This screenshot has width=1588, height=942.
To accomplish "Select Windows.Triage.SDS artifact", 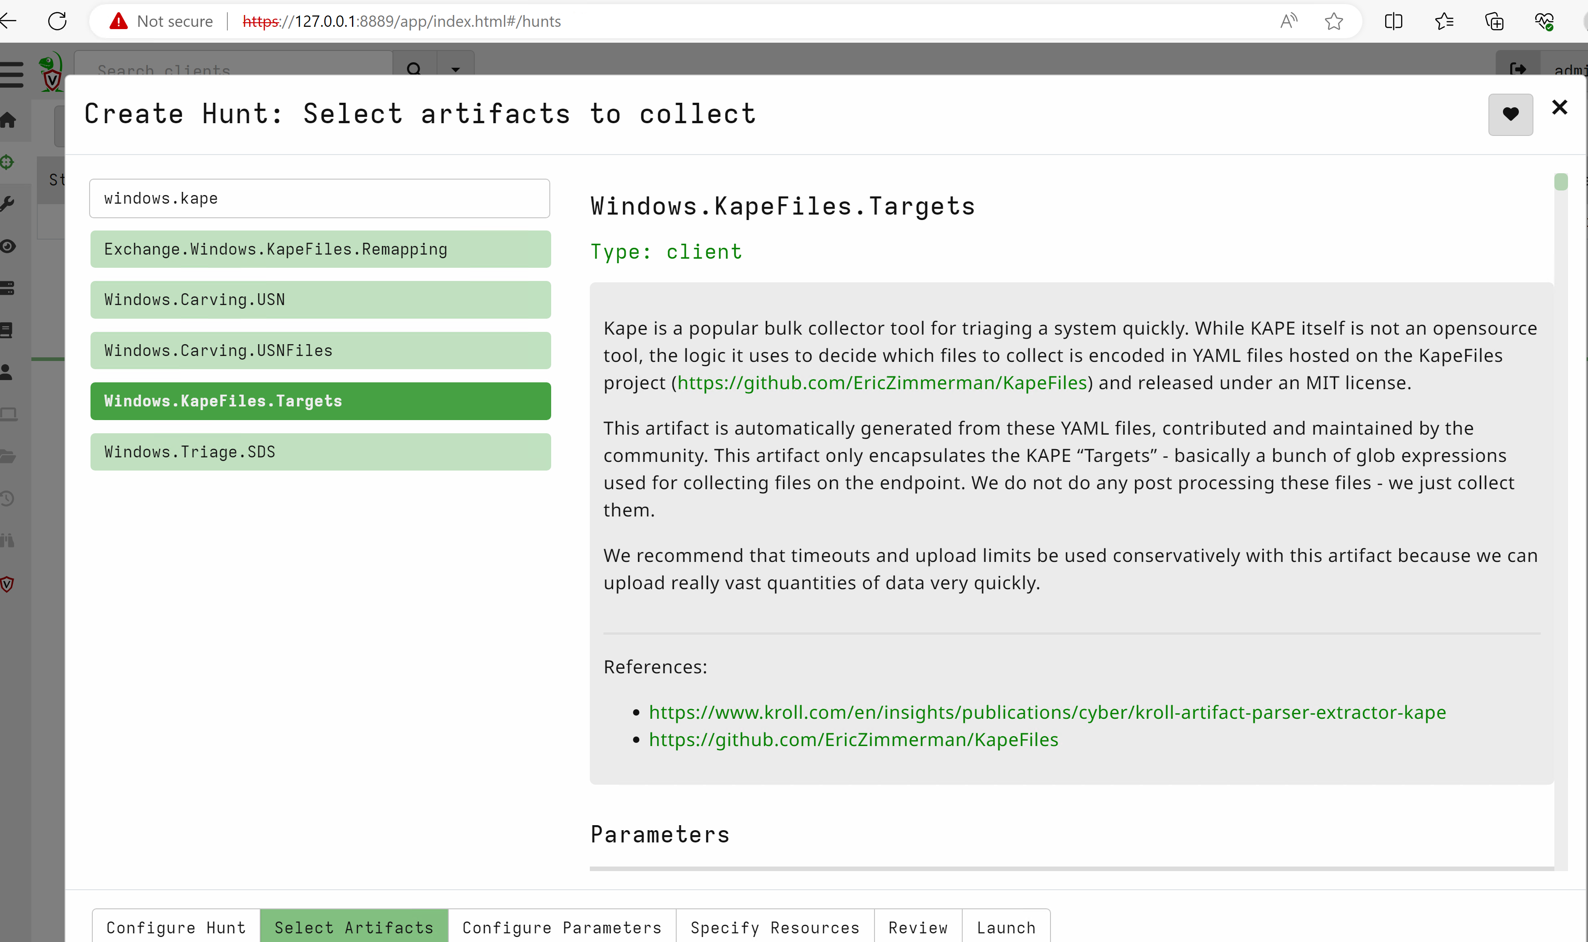I will pos(320,451).
